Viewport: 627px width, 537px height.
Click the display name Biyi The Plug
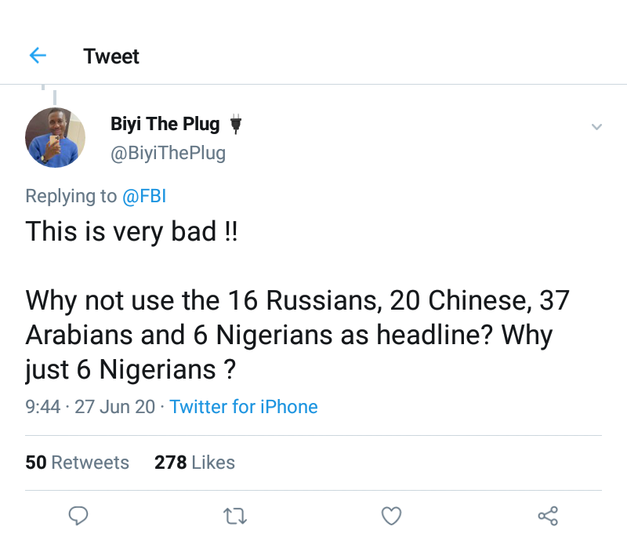click(x=165, y=125)
